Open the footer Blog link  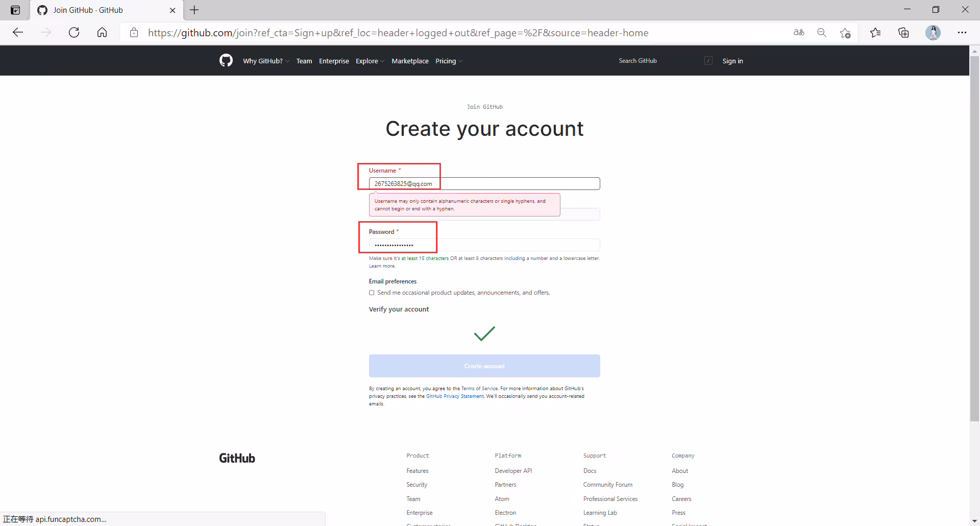point(677,485)
